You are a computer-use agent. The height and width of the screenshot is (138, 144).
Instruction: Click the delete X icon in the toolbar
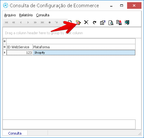pyautogui.click(x=86, y=23)
